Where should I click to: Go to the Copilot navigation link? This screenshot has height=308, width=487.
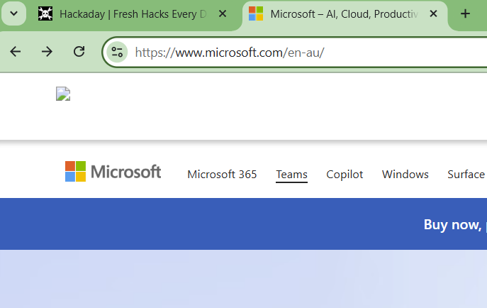(345, 175)
